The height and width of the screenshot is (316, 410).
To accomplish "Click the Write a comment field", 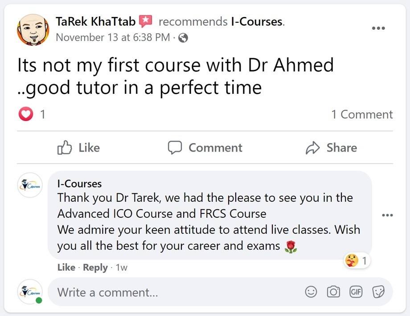I will point(178,292).
